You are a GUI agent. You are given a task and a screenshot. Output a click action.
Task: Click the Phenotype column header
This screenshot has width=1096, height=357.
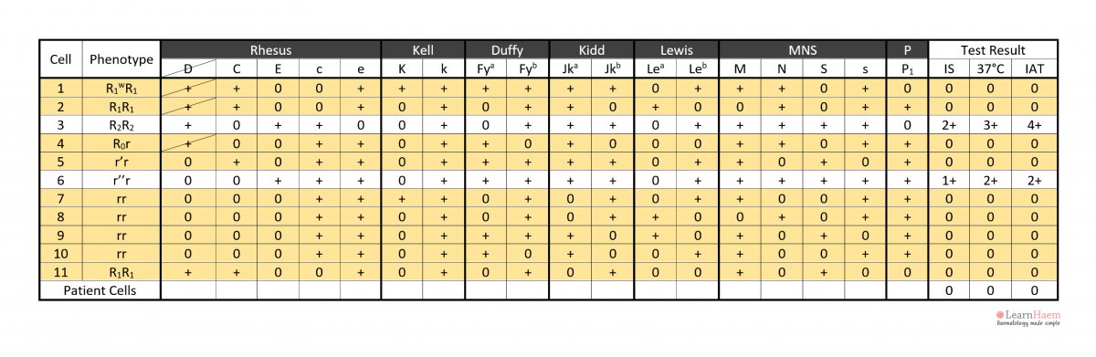121,59
